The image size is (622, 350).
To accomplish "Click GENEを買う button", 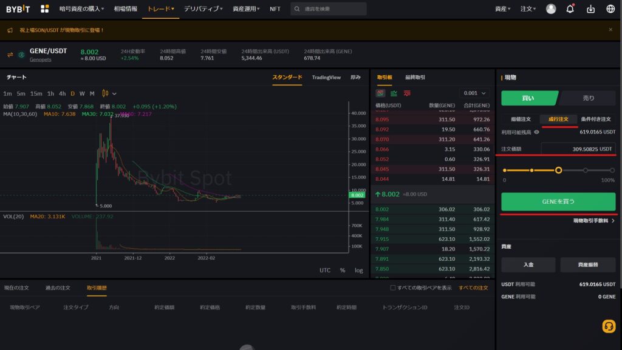I will tap(558, 201).
